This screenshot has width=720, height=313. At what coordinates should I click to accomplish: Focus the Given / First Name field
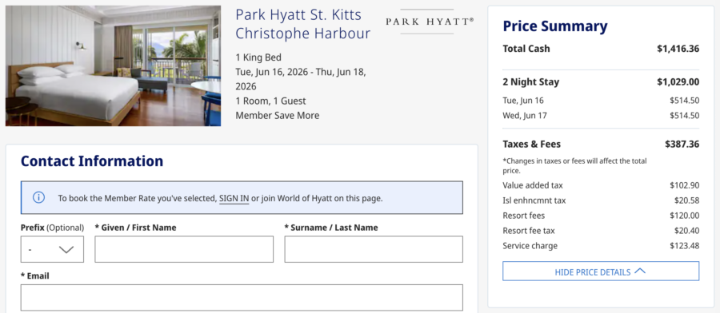pyautogui.click(x=184, y=249)
